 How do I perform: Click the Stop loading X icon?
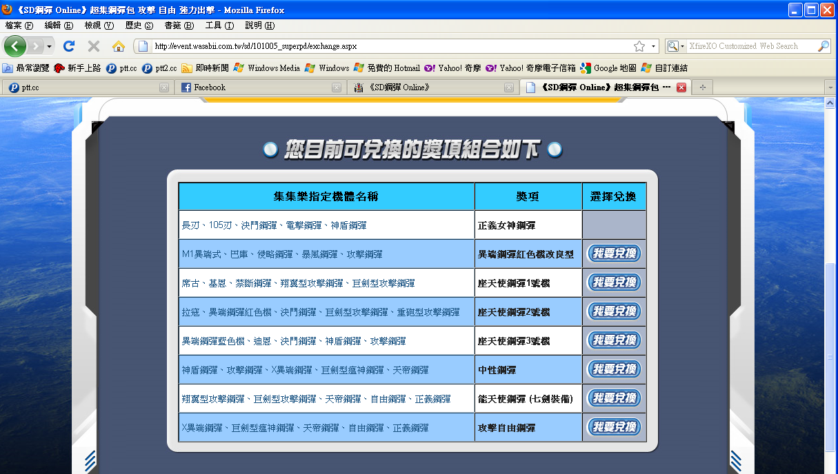click(93, 46)
